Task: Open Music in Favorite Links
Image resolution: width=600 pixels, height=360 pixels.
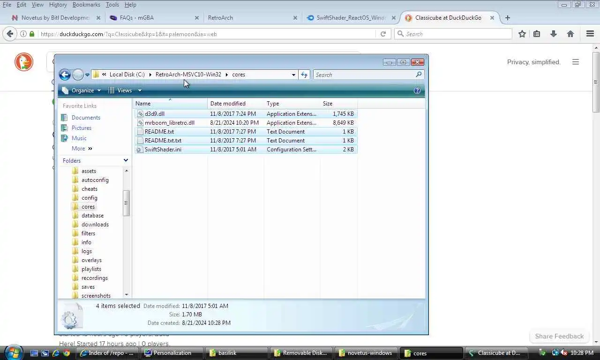Action: point(79,138)
